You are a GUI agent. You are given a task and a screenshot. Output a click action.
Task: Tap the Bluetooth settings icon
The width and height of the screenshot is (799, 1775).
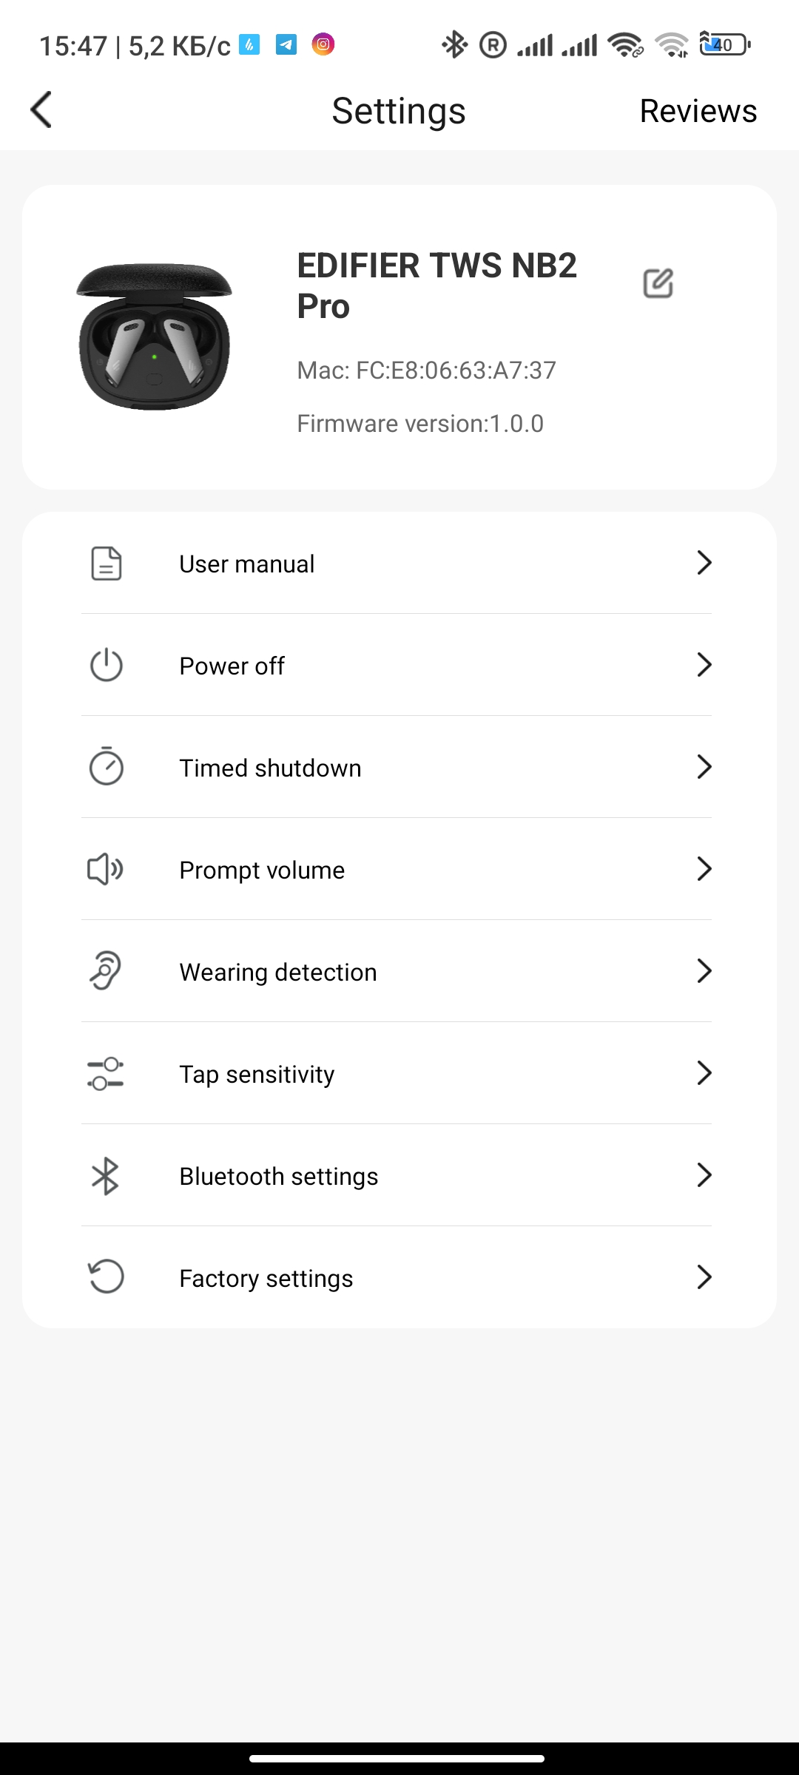106,1175
